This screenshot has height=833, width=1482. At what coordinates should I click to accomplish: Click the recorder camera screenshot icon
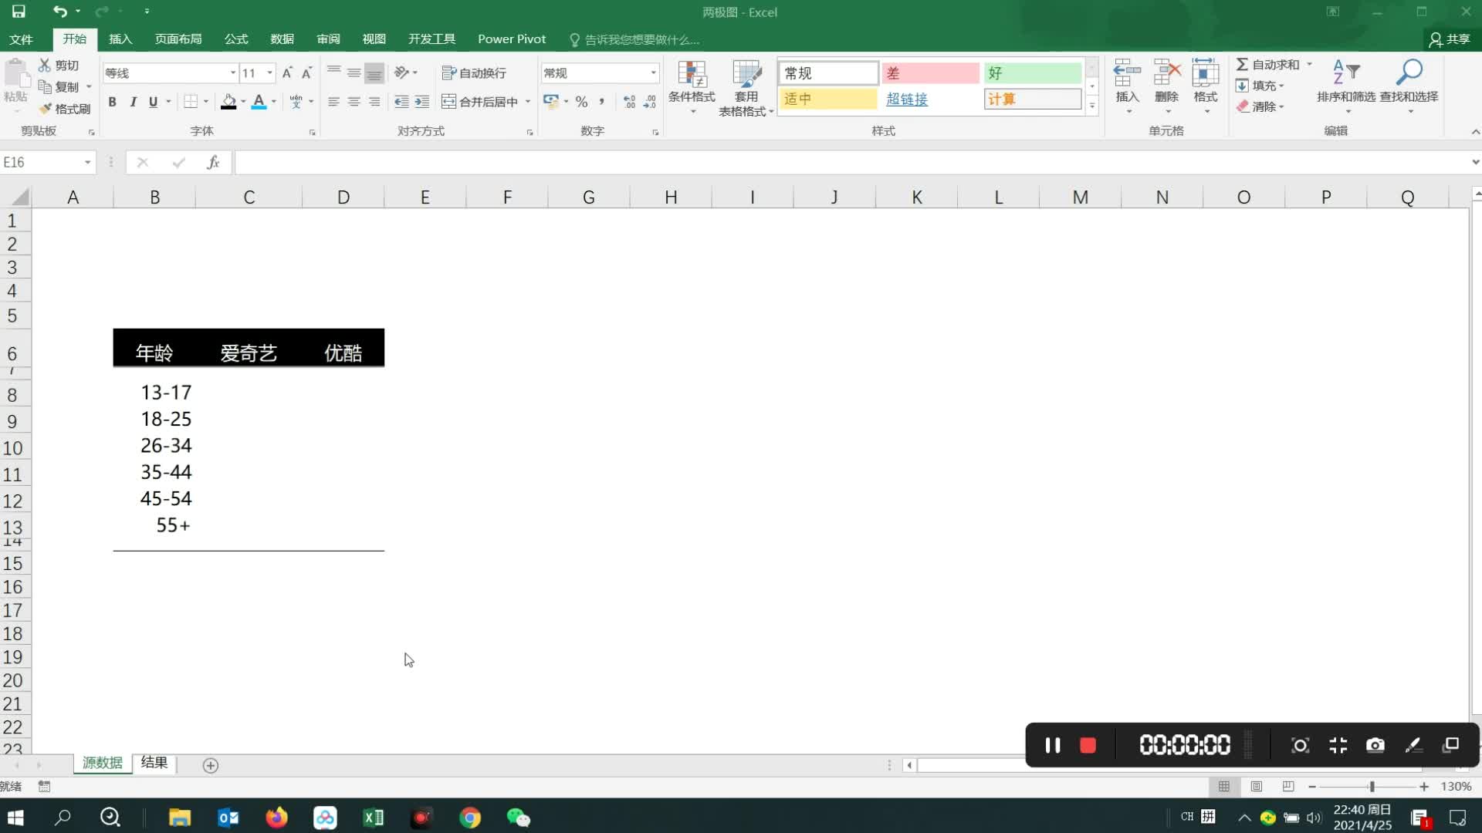coord(1375,745)
